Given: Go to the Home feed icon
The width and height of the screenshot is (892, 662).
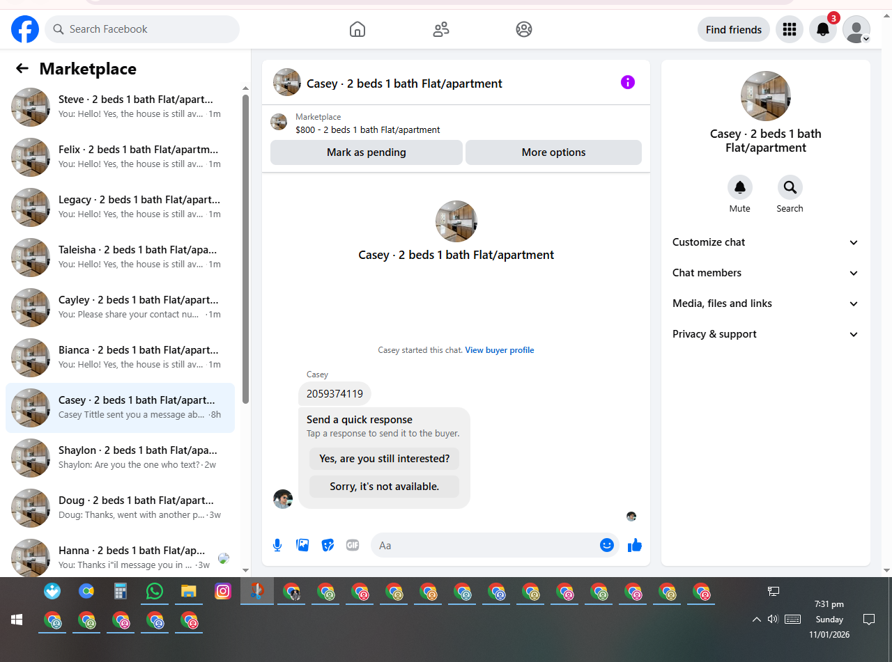Looking at the screenshot, I should click(357, 29).
